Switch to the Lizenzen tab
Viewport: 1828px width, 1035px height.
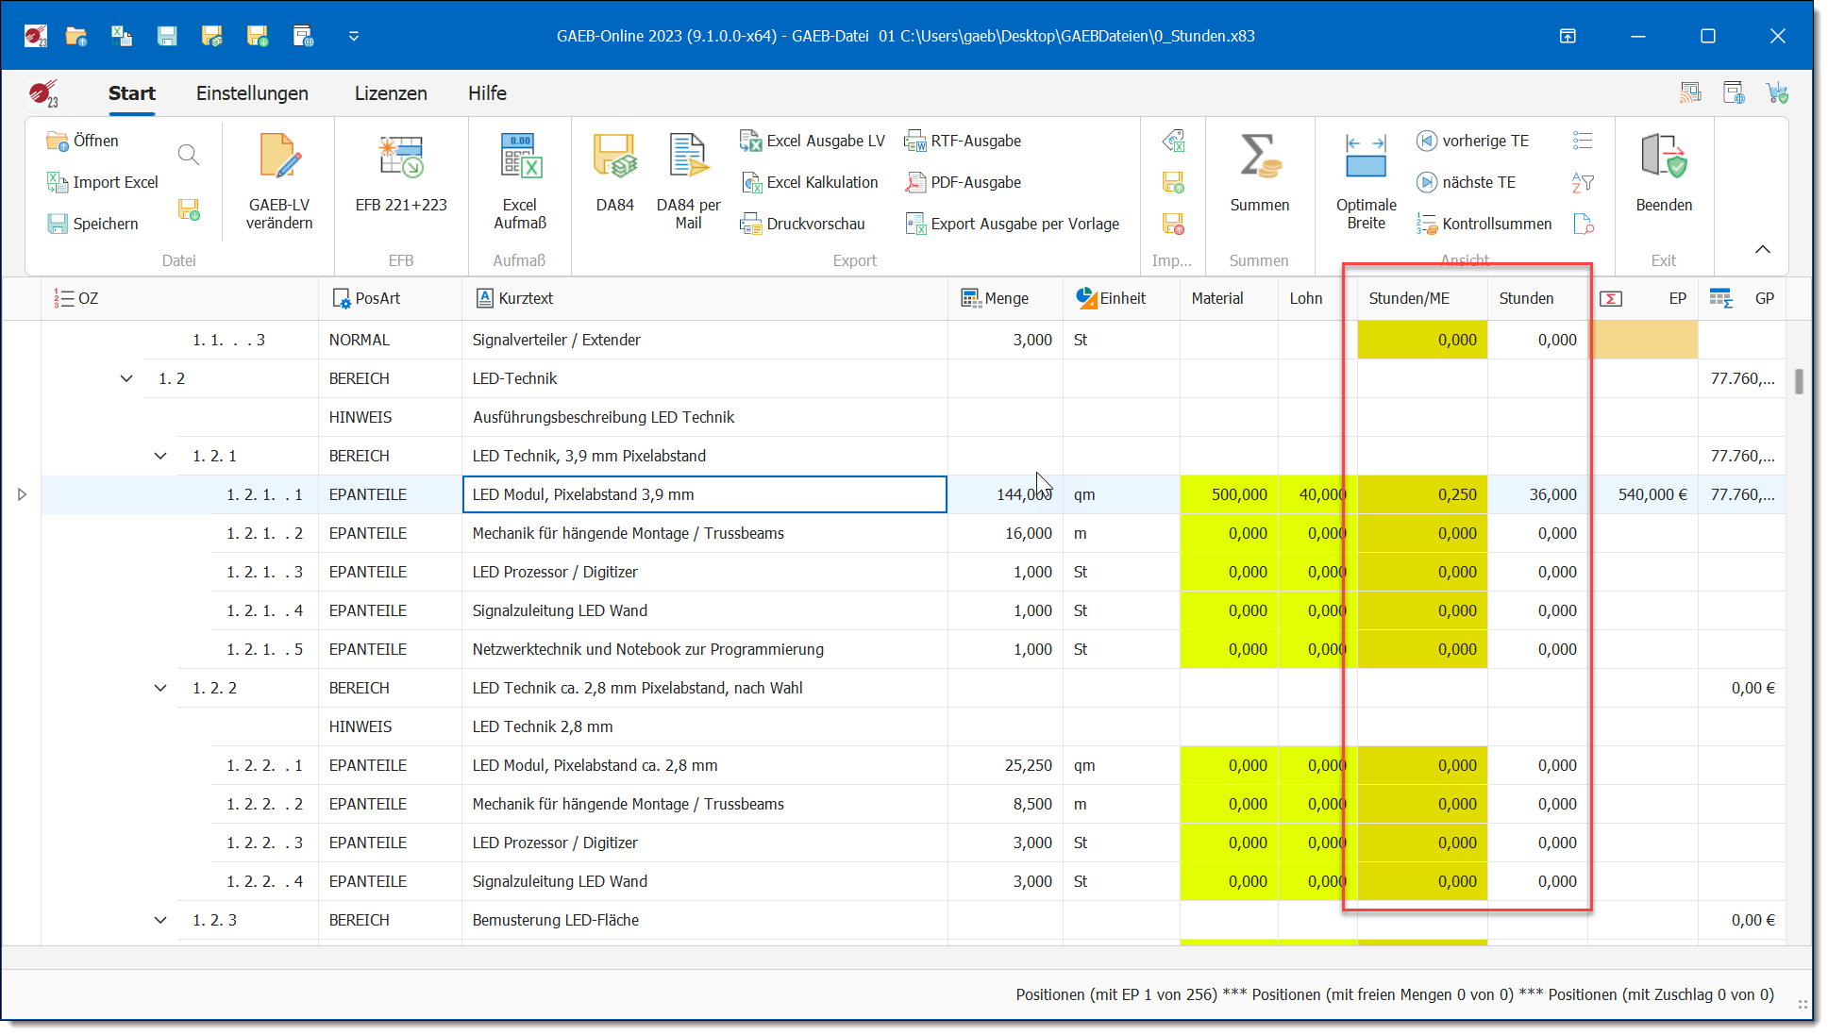click(x=391, y=93)
